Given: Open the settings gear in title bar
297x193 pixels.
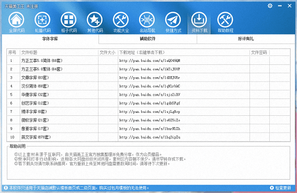Looking at the screenshot, I should click(x=270, y=6).
